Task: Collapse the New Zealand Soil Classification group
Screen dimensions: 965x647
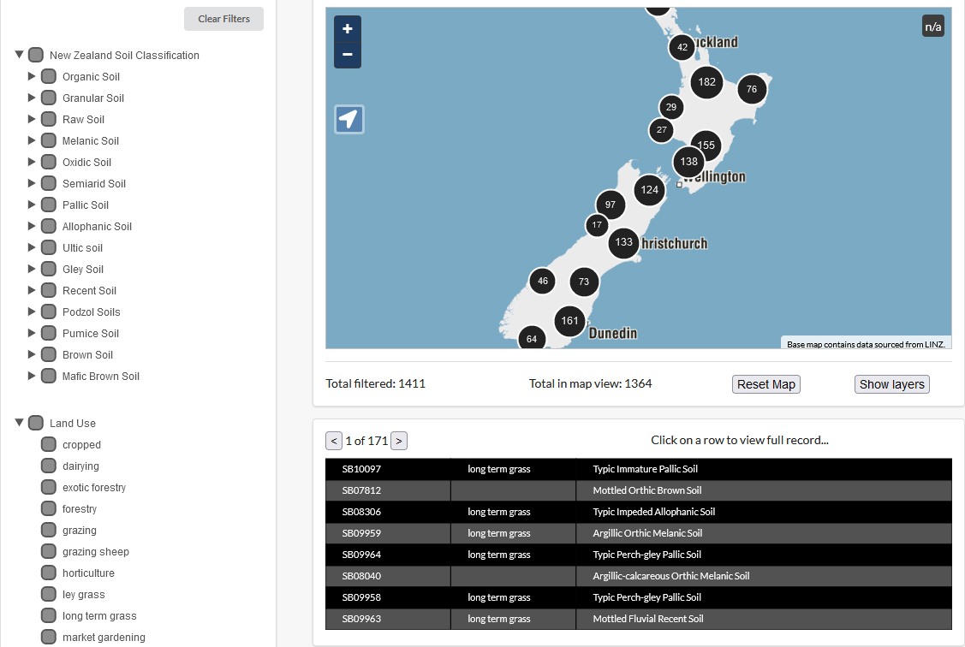Action: coord(19,55)
